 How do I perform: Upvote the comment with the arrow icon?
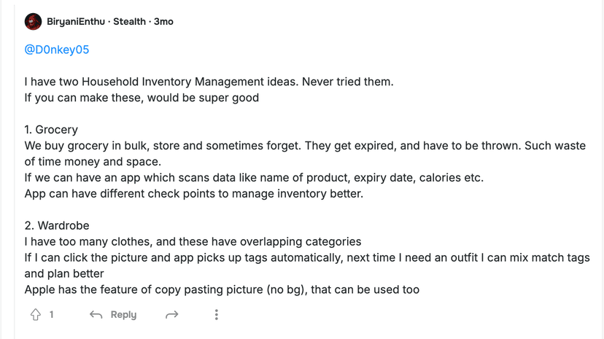(x=35, y=314)
